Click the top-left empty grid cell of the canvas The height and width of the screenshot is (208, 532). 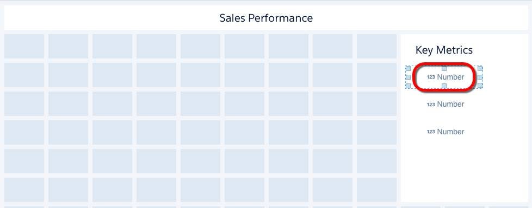click(x=24, y=46)
